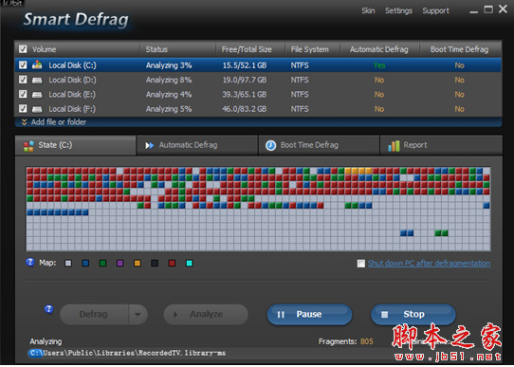Click the help icon next to Map
Image resolution: width=514 pixels, height=367 pixels.
click(x=30, y=262)
